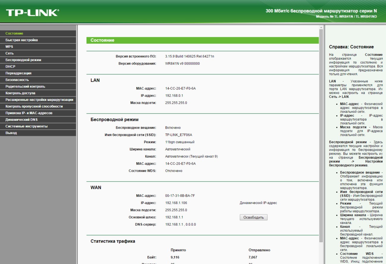Open the Состояние menu item
This screenshot has height=264, width=386.
(x=14, y=33)
